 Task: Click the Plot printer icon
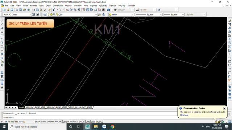[17, 10]
